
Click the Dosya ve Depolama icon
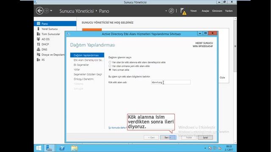click(x=39, y=54)
